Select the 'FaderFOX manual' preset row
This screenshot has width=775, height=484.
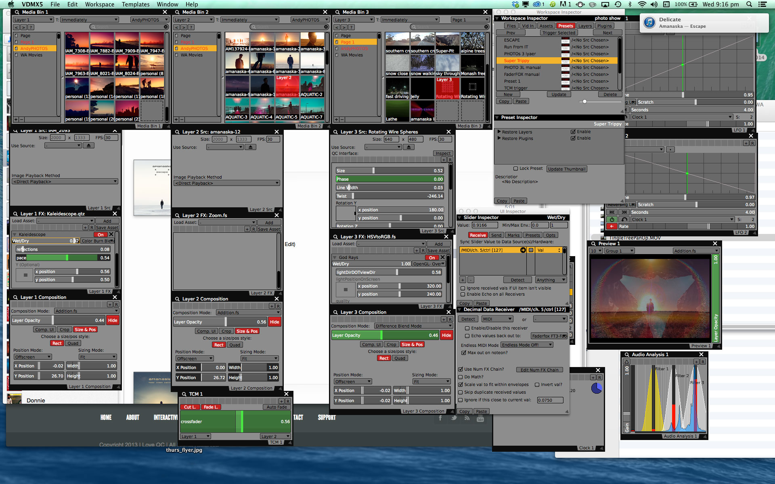coord(557,74)
